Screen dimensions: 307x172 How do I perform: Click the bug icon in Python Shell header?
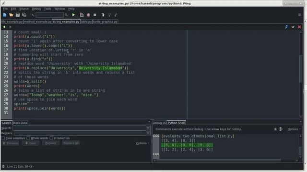click(275, 129)
